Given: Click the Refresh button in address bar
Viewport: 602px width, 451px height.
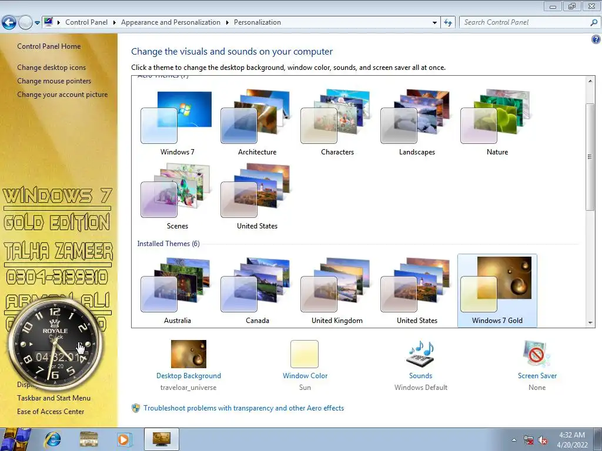Looking at the screenshot, I should [x=447, y=23].
